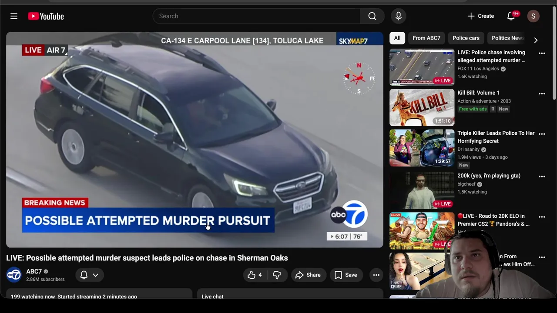Click the '2.86M subscribers' text

[x=45, y=280]
